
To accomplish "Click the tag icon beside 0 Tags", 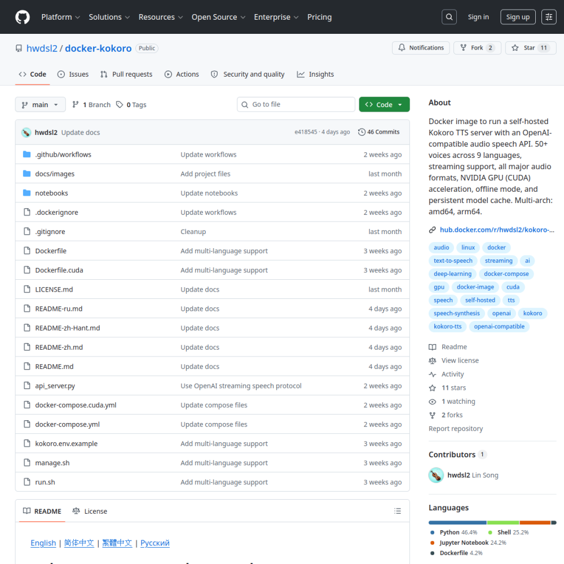I will pos(120,104).
